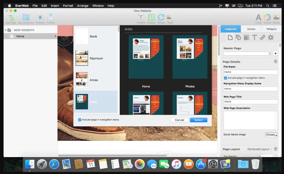The image size is (284, 174).
Task: Choose the Blank template
Action: click(x=95, y=36)
